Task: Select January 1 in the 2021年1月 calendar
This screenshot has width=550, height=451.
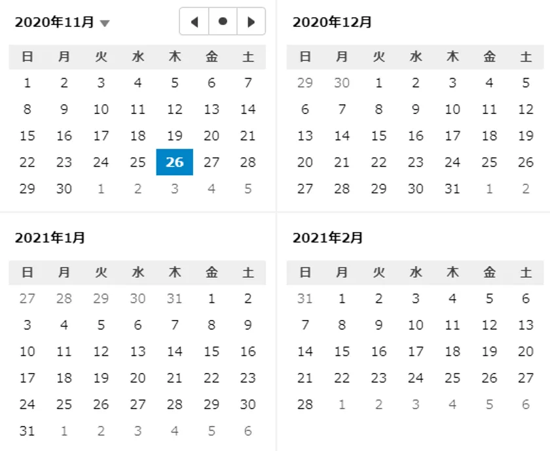Action: (211, 299)
